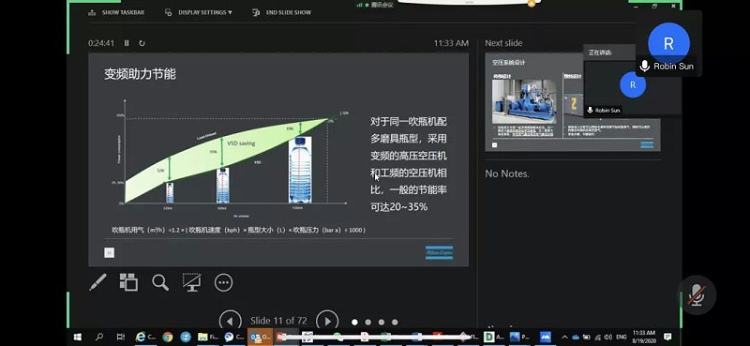Unmute the microphone with the red-slashed icon
The image size is (750, 346).
pos(697,295)
